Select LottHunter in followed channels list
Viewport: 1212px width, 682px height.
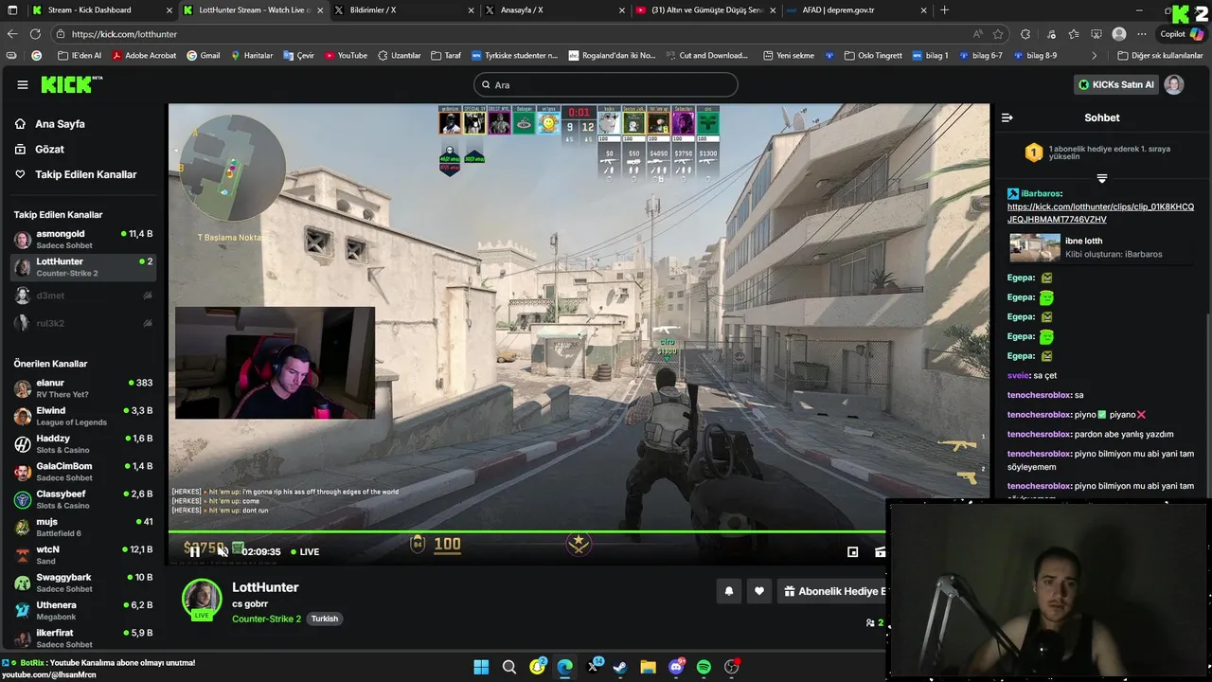pos(83,267)
